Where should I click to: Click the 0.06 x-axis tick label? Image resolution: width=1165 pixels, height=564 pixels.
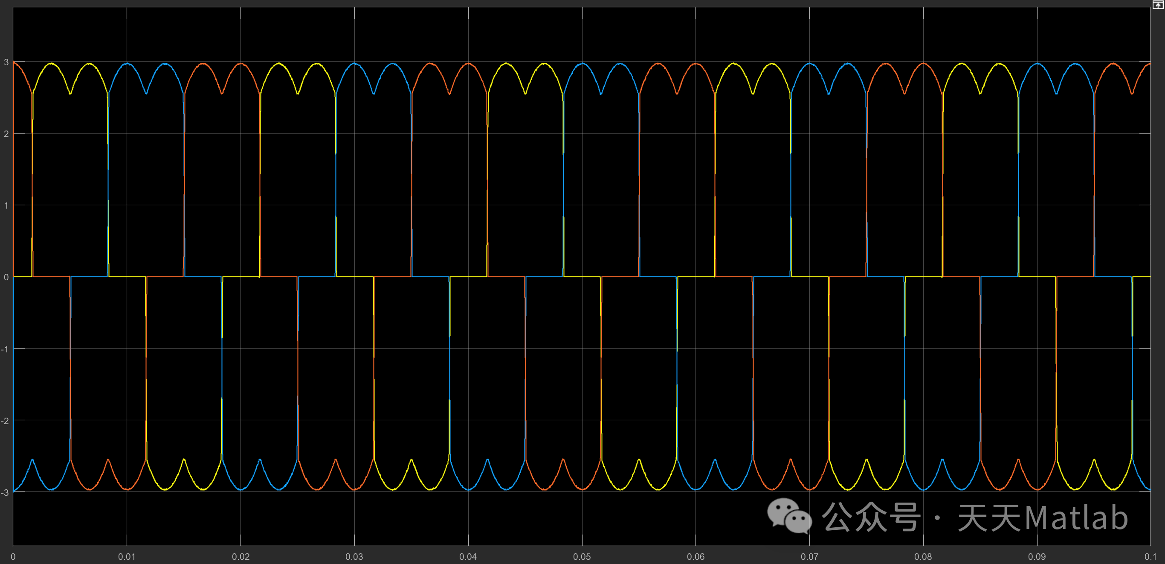coord(696,557)
